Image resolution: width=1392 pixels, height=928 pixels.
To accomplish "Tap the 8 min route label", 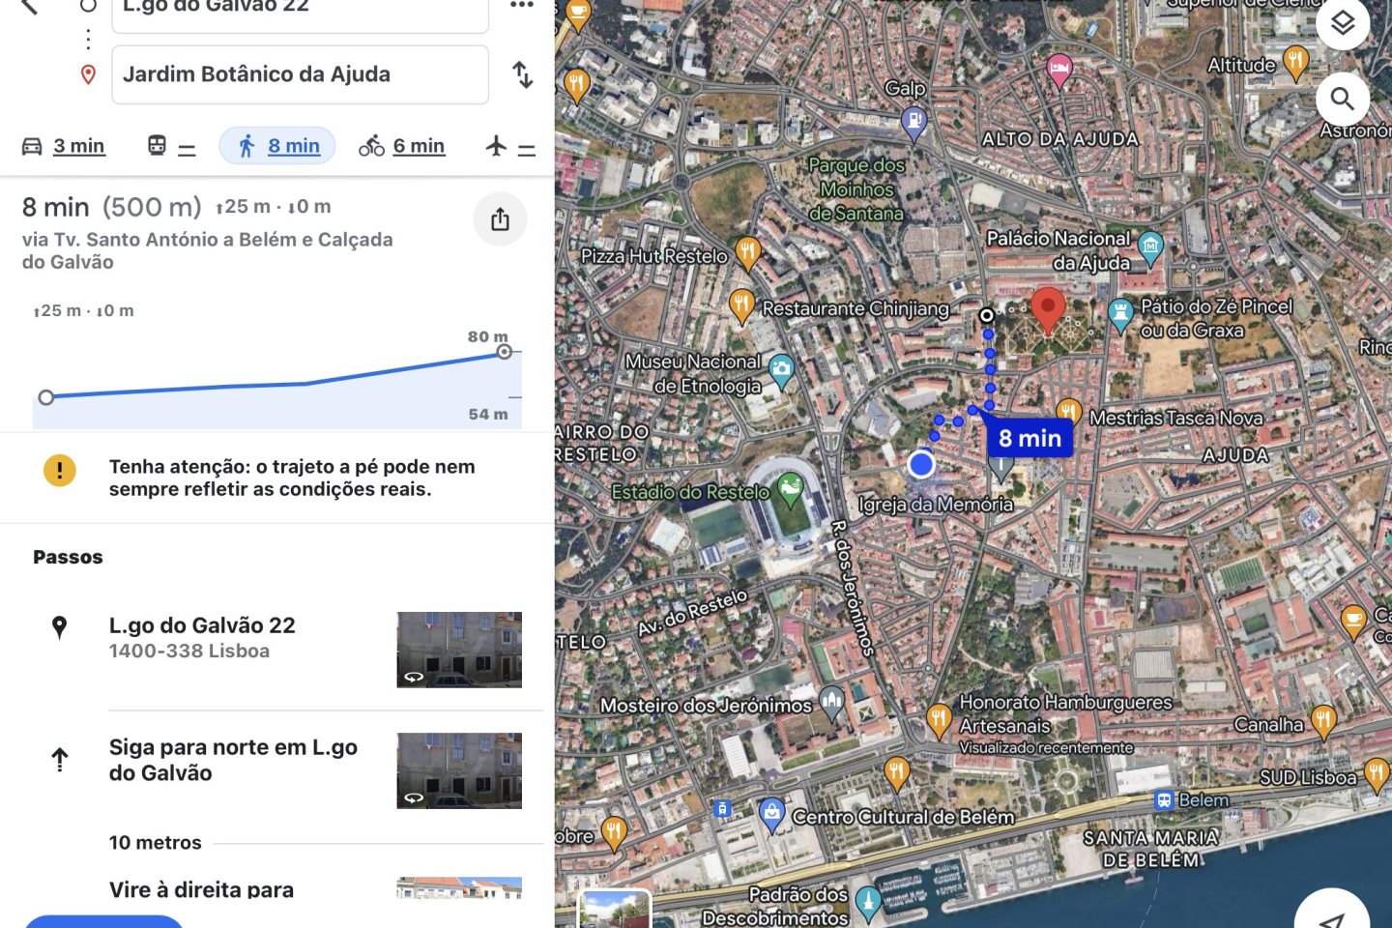I will [x=1029, y=438].
